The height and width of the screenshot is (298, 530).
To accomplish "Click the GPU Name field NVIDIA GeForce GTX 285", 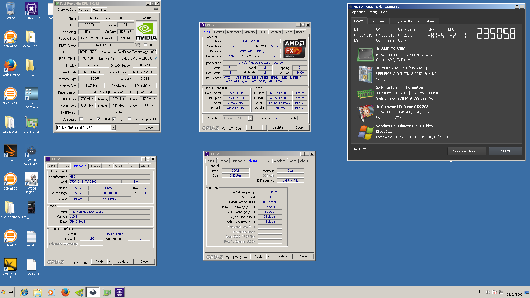I will coord(106,18).
